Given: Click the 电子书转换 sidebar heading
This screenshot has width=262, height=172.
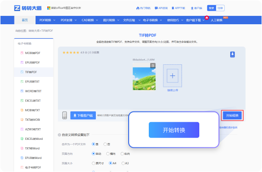Looking at the screenshot, I should (24, 44).
